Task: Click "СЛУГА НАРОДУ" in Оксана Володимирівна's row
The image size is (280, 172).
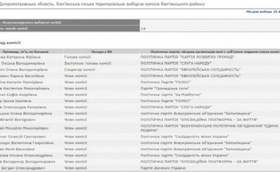Action: coord(176,63)
